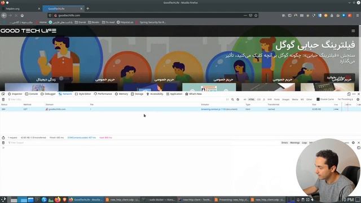This screenshot has width=361, height=203.
Task: Open the Spring Security bookmark
Action: click(x=151, y=23)
